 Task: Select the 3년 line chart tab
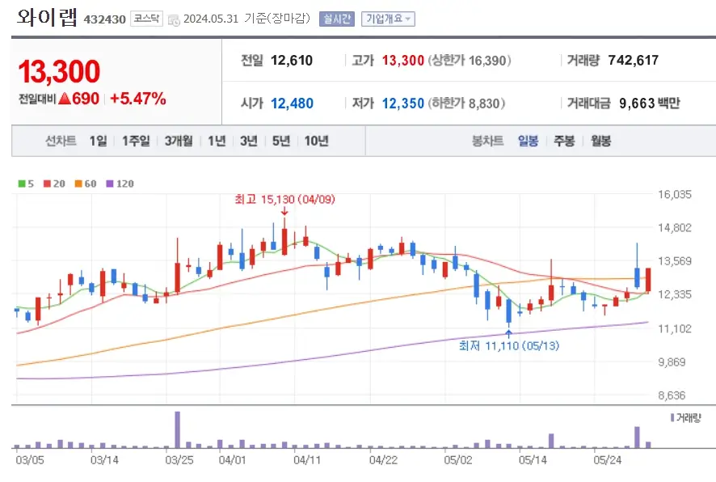[x=249, y=141]
